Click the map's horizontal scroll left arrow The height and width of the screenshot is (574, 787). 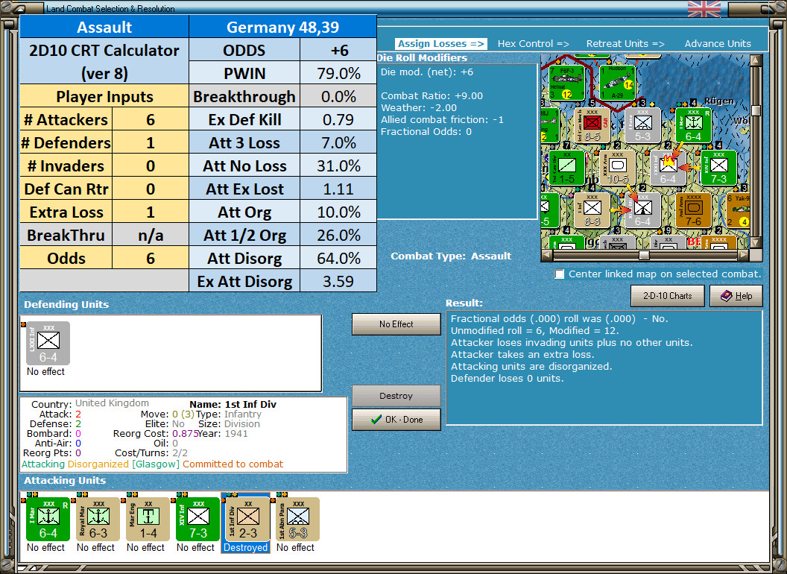[547, 255]
